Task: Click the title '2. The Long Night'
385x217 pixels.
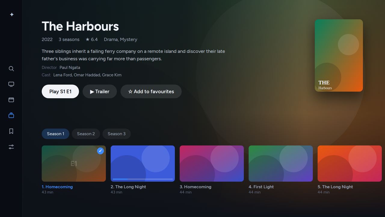Action: [x=128, y=187]
